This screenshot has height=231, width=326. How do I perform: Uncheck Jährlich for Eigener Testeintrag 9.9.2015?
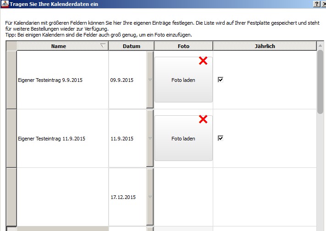tap(221, 80)
